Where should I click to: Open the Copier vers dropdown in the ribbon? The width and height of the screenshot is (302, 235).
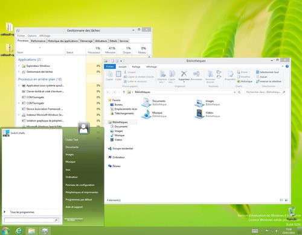tap(172, 81)
